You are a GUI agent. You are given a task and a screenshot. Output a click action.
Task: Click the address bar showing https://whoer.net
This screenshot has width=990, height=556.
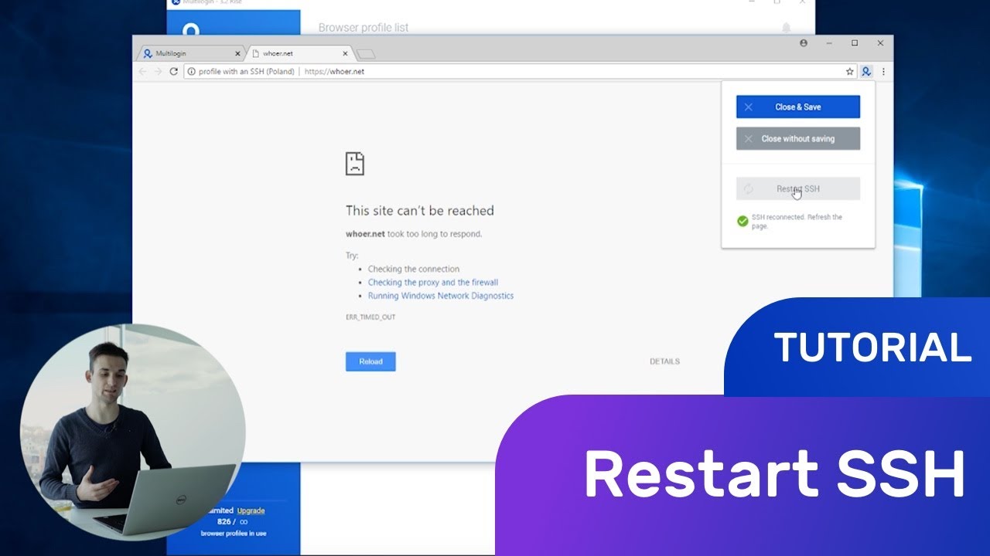[x=520, y=71]
